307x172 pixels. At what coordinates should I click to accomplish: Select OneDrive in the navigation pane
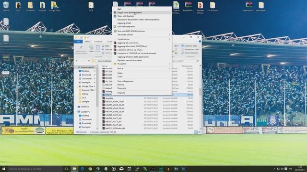[x=83, y=107]
